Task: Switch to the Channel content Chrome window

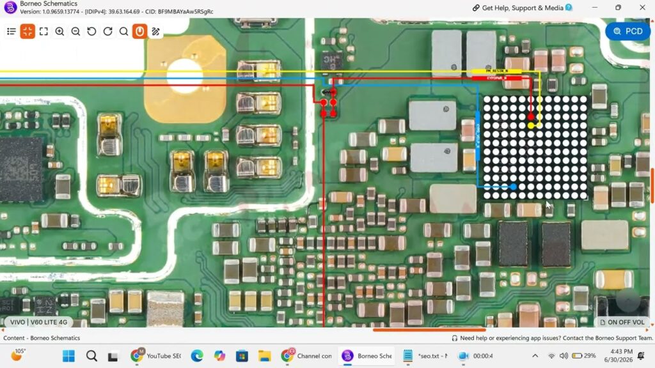Action: coord(306,356)
